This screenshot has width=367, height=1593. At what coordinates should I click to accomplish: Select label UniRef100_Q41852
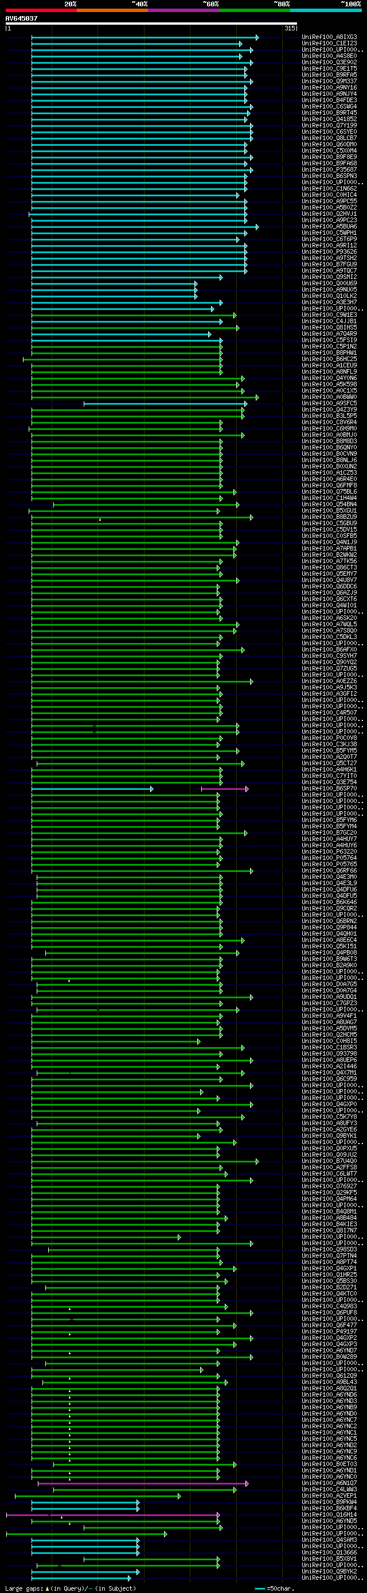pyautogui.click(x=329, y=119)
